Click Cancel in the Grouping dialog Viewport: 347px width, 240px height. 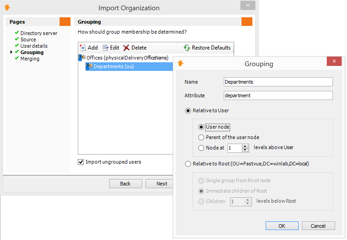pyautogui.click(x=318, y=226)
